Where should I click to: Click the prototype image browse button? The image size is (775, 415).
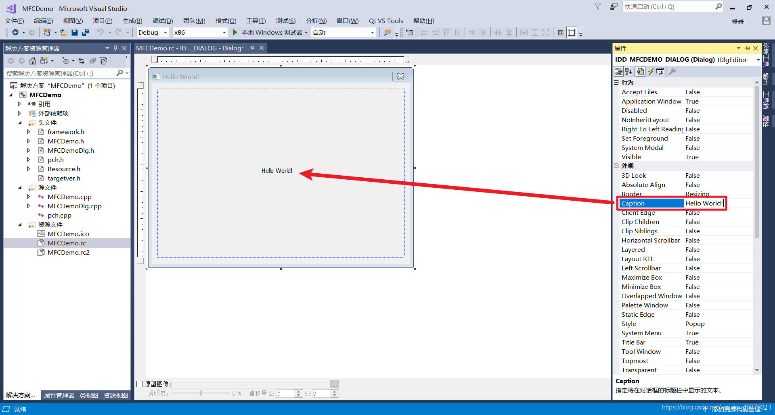(334, 384)
